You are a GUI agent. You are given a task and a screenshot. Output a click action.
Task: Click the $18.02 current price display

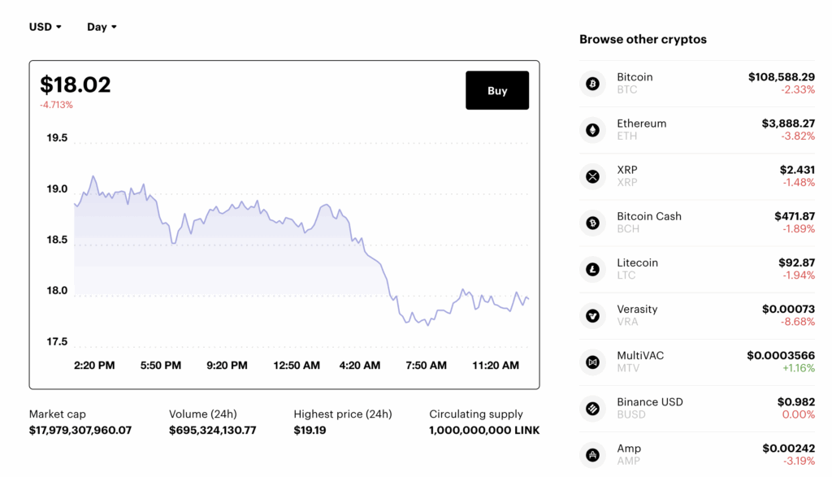76,85
